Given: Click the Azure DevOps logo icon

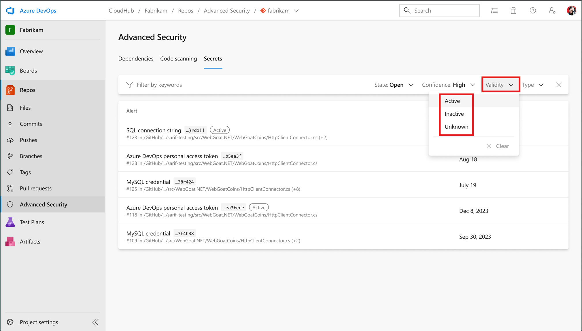Looking at the screenshot, I should click(10, 11).
